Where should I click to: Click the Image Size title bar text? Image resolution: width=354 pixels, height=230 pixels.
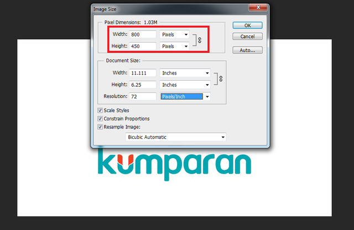click(105, 9)
